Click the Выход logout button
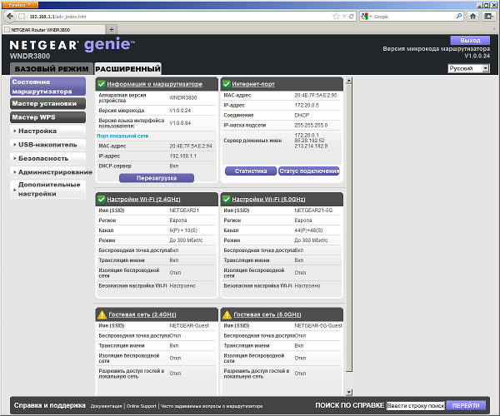This screenshot has width=500, height=416. tap(470, 40)
